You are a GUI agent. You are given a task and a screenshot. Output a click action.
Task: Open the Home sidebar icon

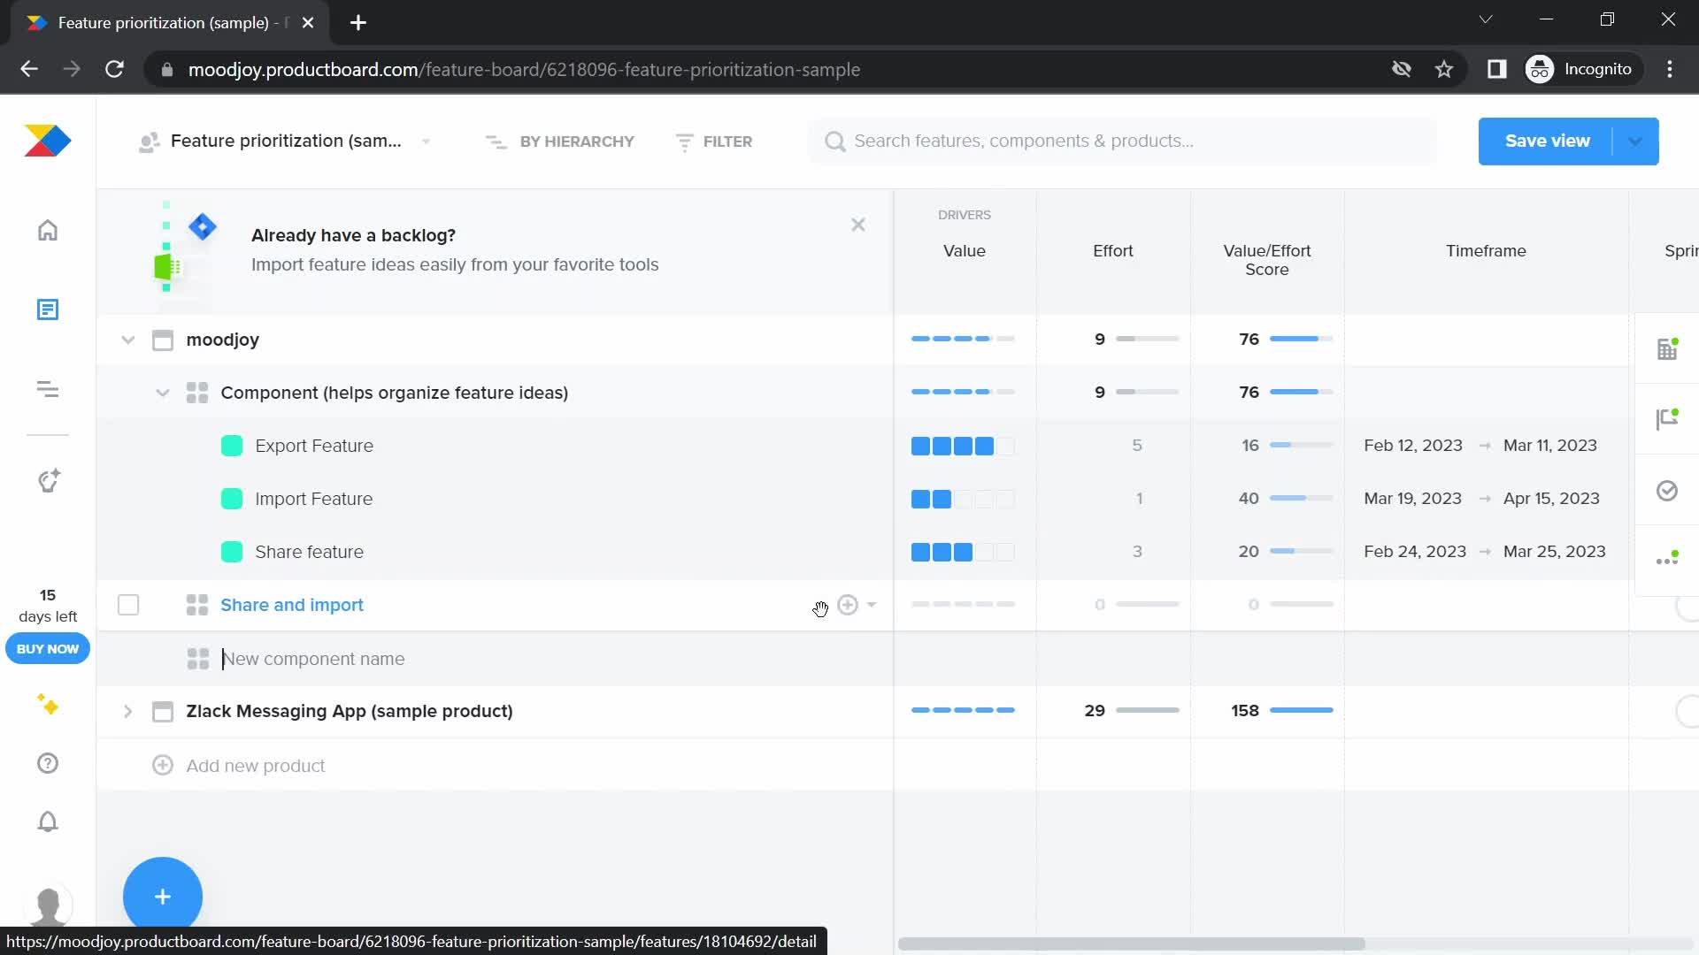pyautogui.click(x=48, y=230)
